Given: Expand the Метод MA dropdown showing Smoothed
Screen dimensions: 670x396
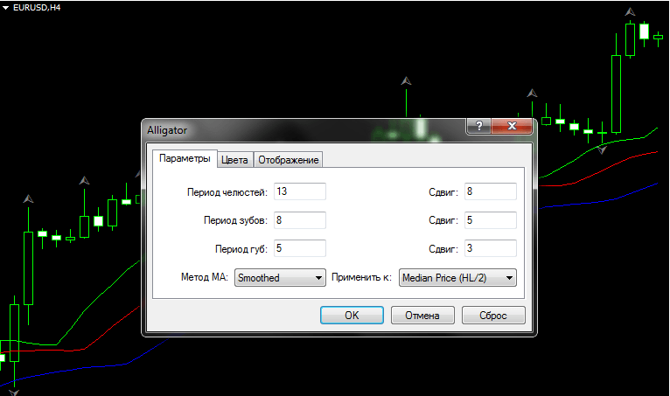Looking at the screenshot, I should point(280,278).
